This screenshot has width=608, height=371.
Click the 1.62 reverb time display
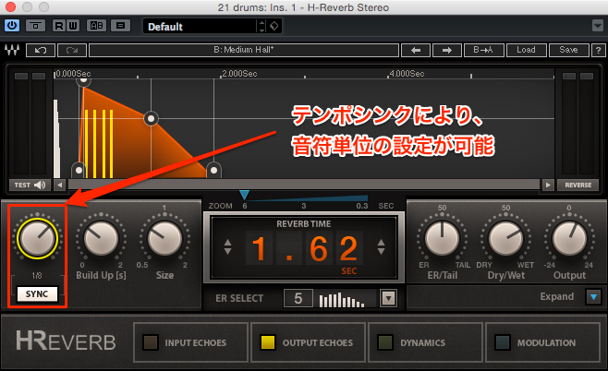click(304, 248)
